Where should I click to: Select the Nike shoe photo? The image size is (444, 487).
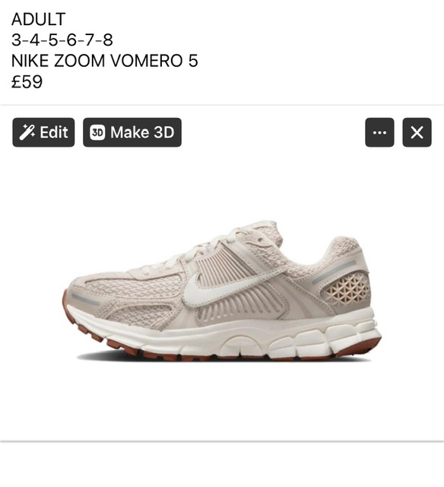[222, 291]
